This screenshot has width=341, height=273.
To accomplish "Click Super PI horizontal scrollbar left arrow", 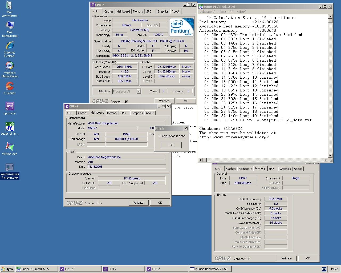I will (x=200, y=160).
